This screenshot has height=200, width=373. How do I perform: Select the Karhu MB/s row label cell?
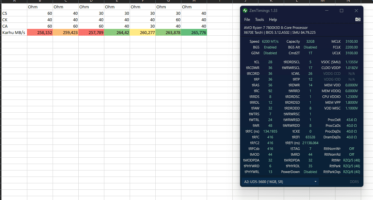coord(14,32)
